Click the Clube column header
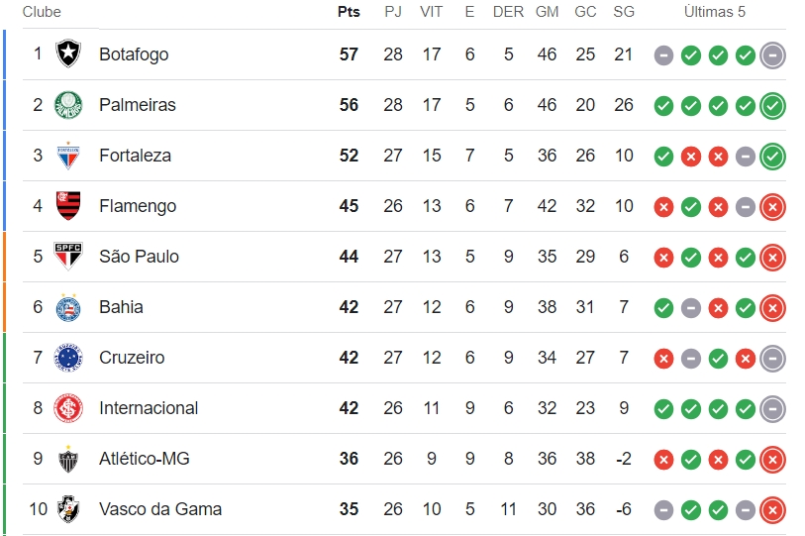 pyautogui.click(x=42, y=12)
